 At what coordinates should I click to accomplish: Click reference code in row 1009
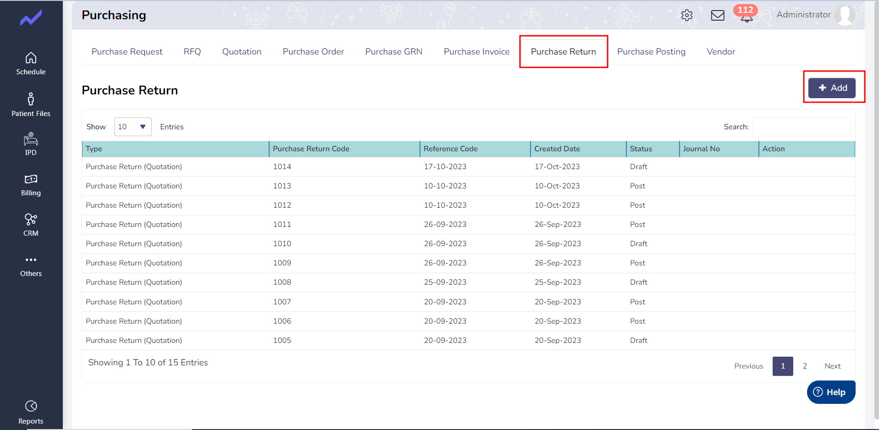[445, 263]
